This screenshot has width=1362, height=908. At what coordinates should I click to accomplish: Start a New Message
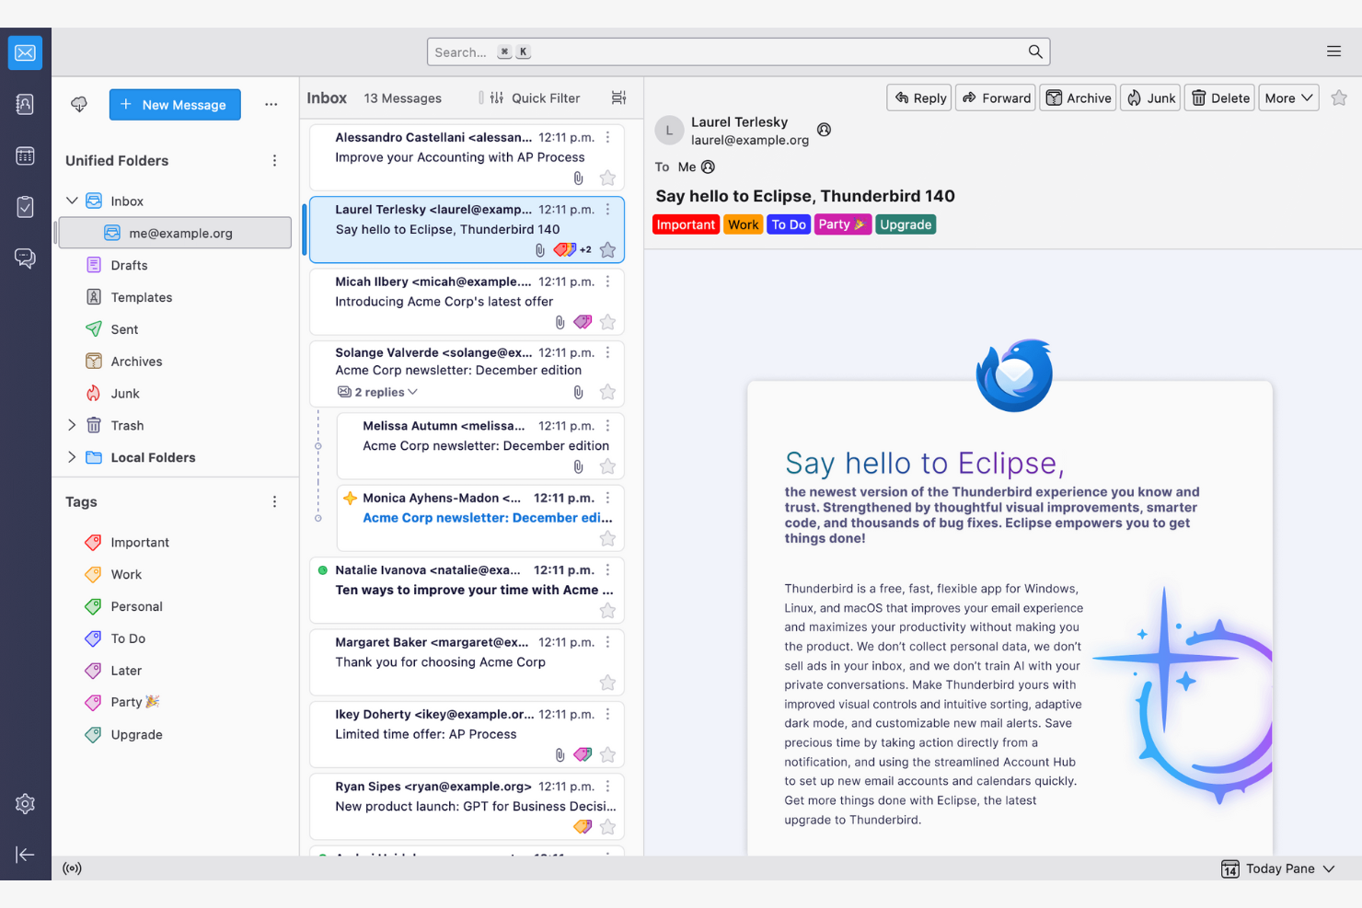click(x=175, y=104)
